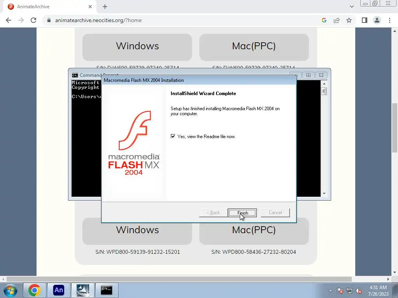Click serial number WPD800-58436-27232-80204
This screenshot has width=398, height=298.
253,252
